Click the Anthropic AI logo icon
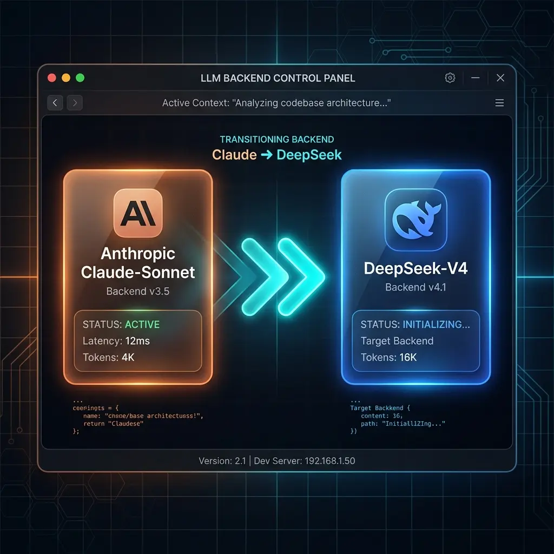Image resolution: width=554 pixels, height=554 pixels. pos(138,213)
